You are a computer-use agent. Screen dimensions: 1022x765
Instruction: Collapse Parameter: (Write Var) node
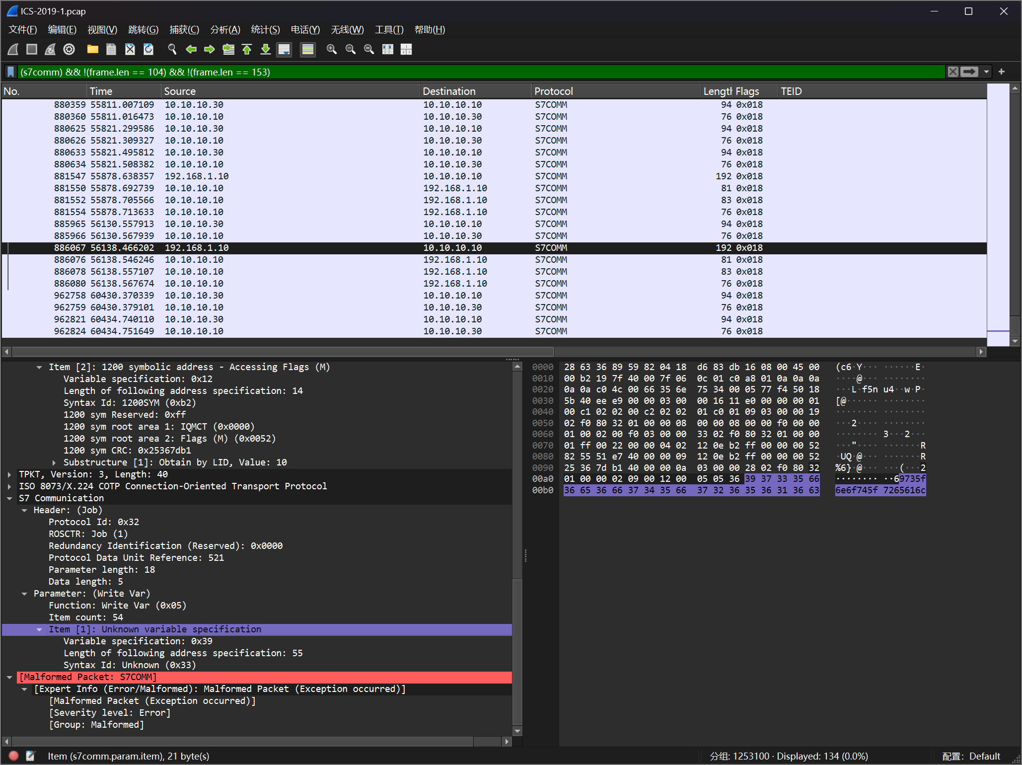pyautogui.click(x=24, y=594)
